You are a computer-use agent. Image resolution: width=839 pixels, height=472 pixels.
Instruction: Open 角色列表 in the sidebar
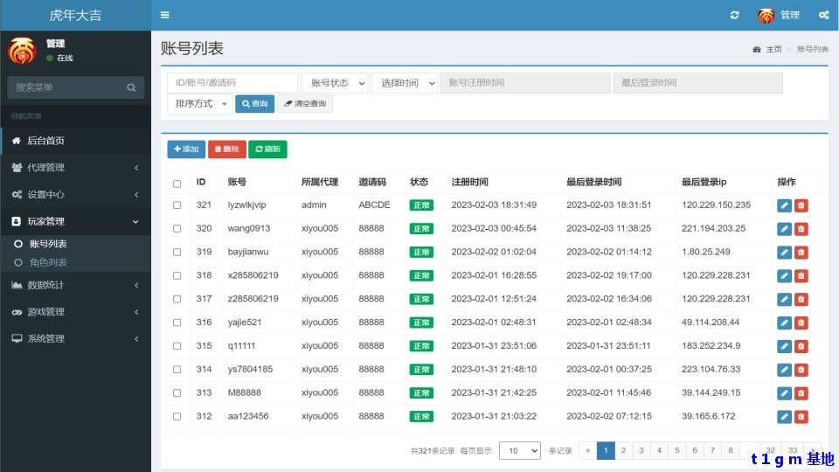(x=48, y=262)
